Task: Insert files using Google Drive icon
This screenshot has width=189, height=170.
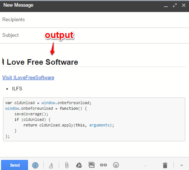Action: [x=79, y=165]
